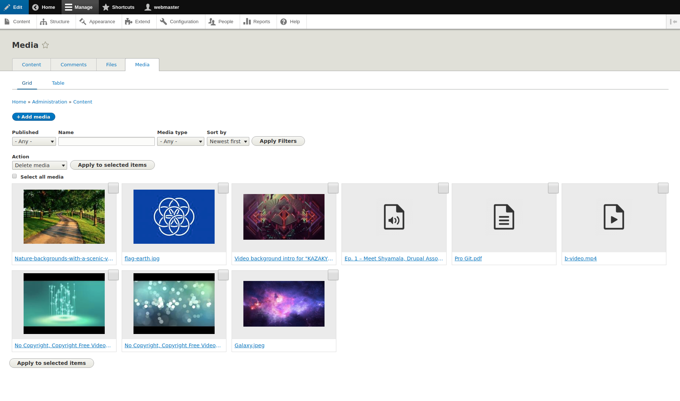Image resolution: width=680 pixels, height=401 pixels.
Task: Open the Sort by Newest first dropdown
Action: click(x=228, y=141)
